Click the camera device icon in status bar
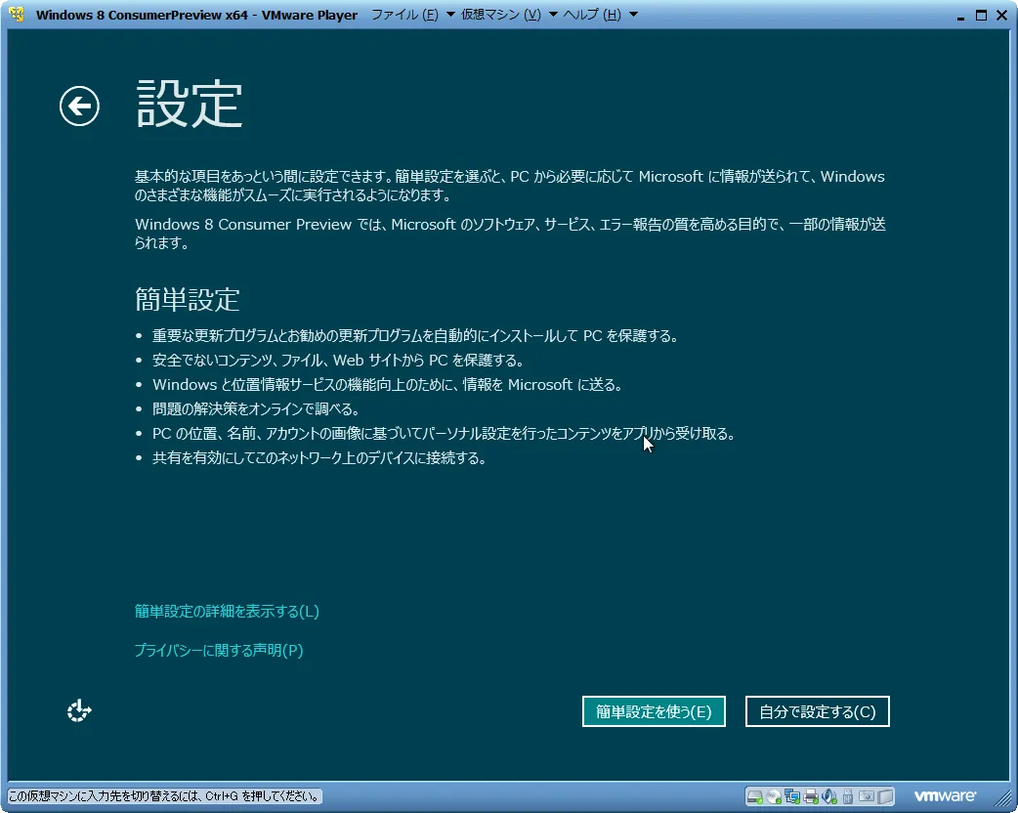The image size is (1018, 813). (x=867, y=795)
